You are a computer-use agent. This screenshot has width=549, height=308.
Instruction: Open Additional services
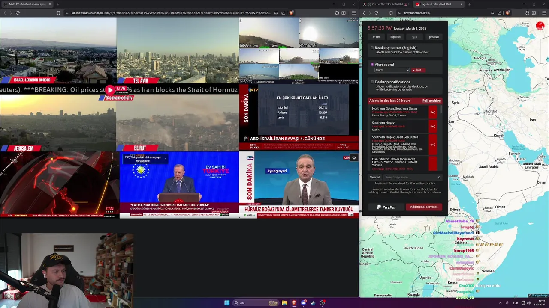pyautogui.click(x=424, y=207)
